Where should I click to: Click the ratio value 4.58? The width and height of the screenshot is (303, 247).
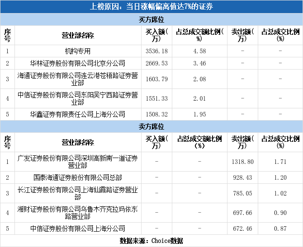(x=199, y=51)
